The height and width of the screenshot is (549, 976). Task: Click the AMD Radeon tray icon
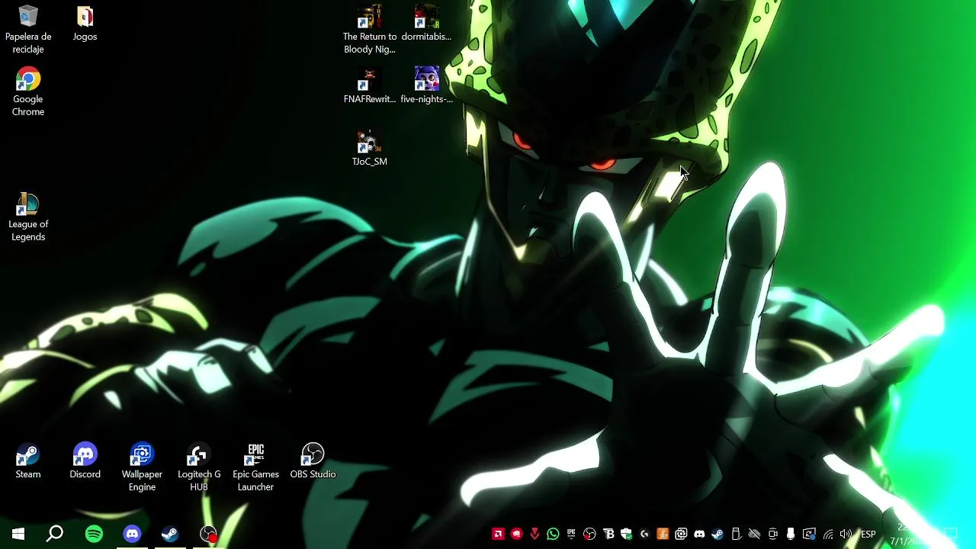(x=498, y=534)
